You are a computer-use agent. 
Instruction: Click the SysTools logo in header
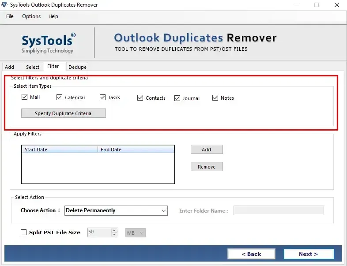pos(49,43)
